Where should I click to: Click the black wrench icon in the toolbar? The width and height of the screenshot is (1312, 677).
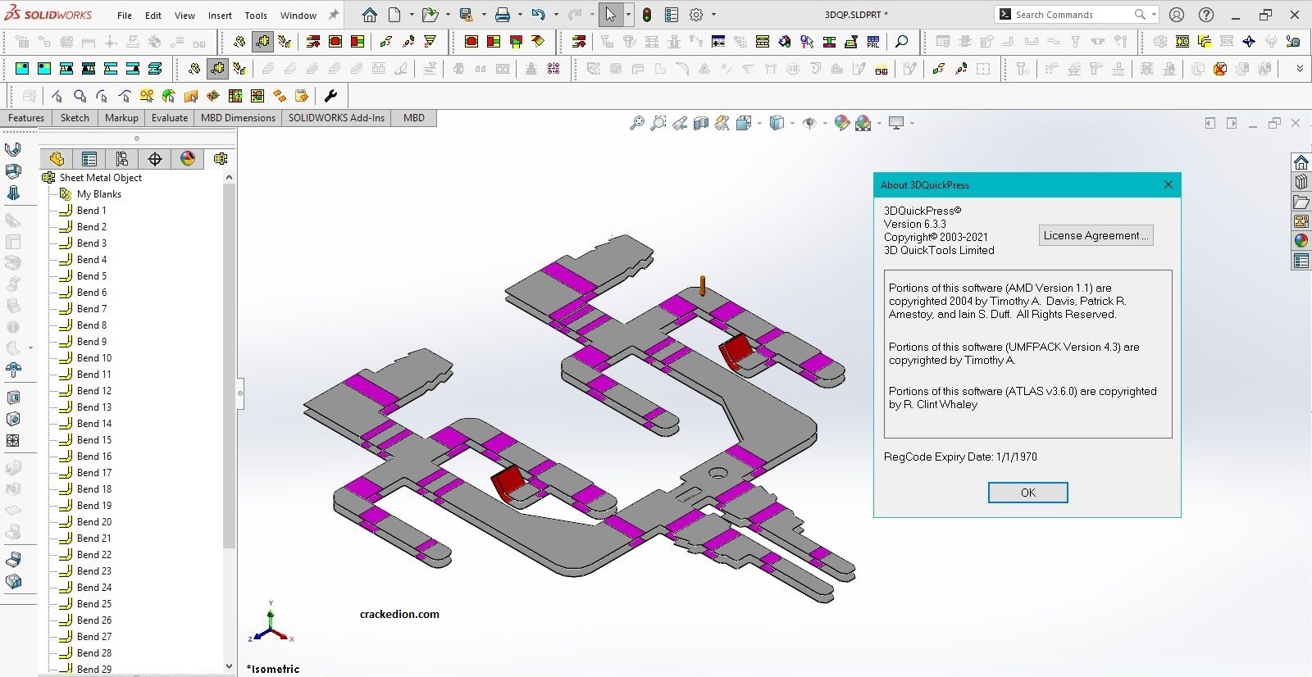[331, 96]
